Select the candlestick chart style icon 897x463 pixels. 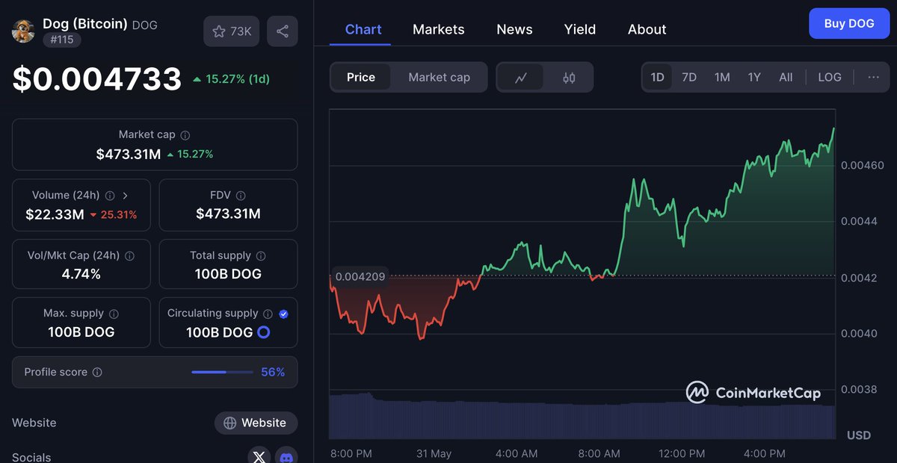(x=569, y=77)
